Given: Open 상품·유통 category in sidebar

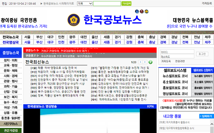Looking at the screenshot, I should click(x=11, y=113).
